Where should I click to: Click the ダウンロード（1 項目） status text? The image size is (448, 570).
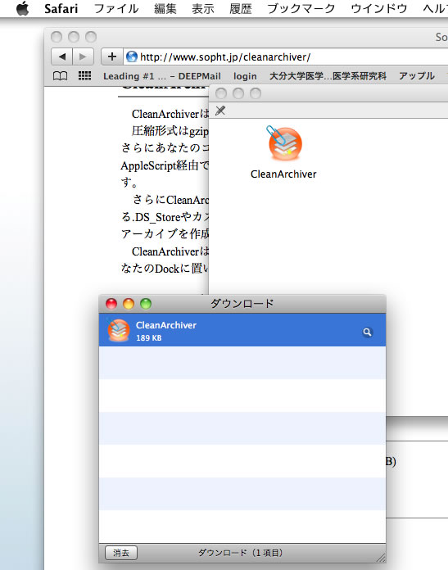(240, 553)
